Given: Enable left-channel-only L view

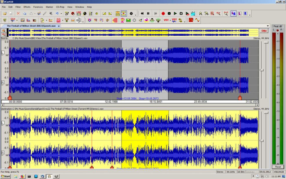Looking at the screenshot, I should (239, 14).
